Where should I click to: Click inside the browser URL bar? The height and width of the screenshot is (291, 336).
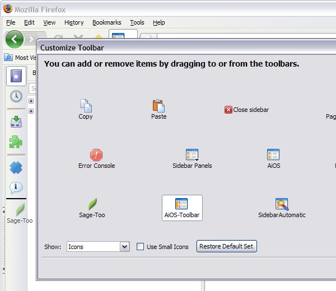pos(246,36)
